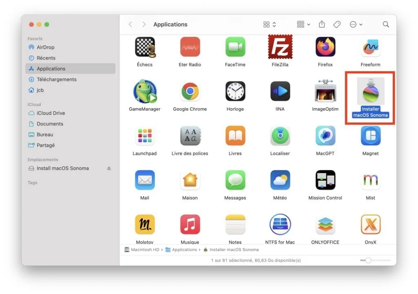Select the Magnet app icon
This screenshot has height=294, width=418.
(x=371, y=136)
